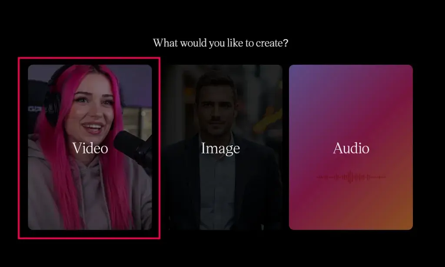
Task: Click the waveform icon on Audio card
Action: click(351, 177)
